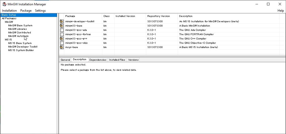Image resolution: width=286 pixels, height=134 pixels.
Task: Check the mingw32-gcc-objc package box
Action: (x=62, y=43)
